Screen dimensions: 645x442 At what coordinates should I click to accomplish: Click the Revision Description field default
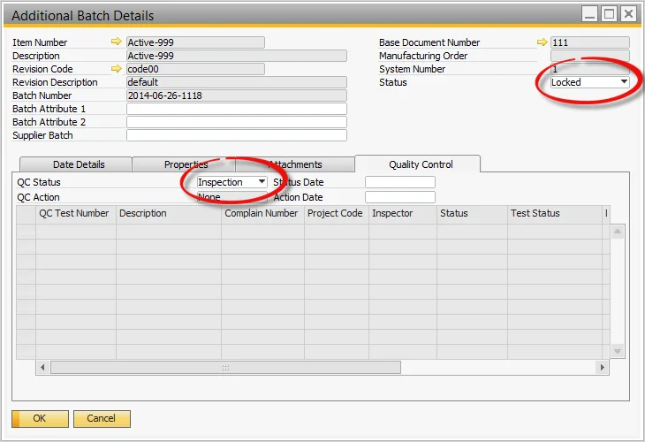[237, 82]
